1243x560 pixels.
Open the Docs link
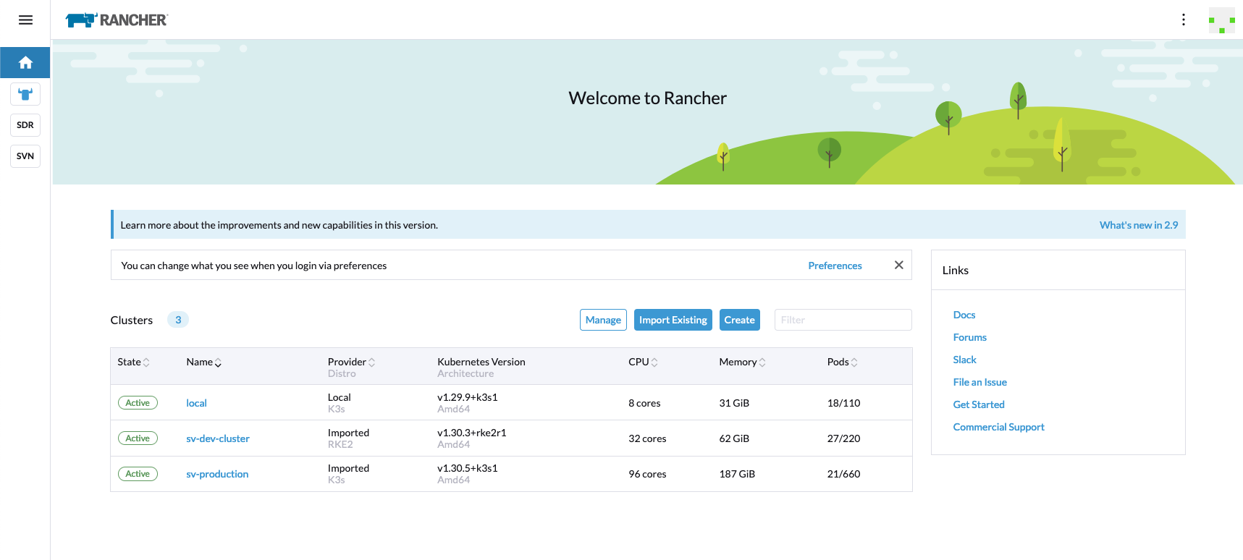click(964, 315)
